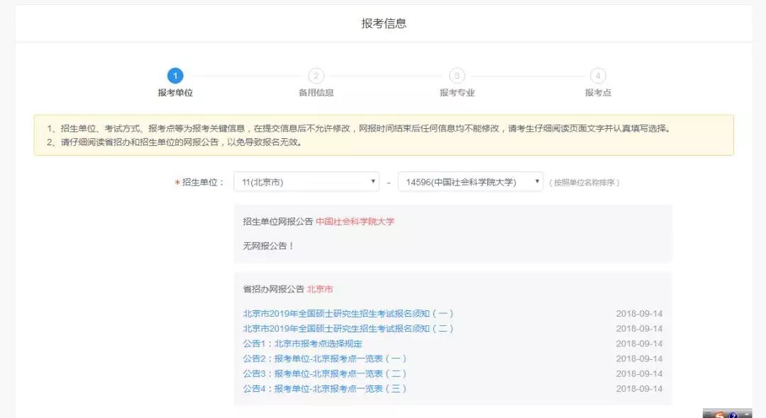Click step 3 circle for 报考专业

click(x=457, y=76)
